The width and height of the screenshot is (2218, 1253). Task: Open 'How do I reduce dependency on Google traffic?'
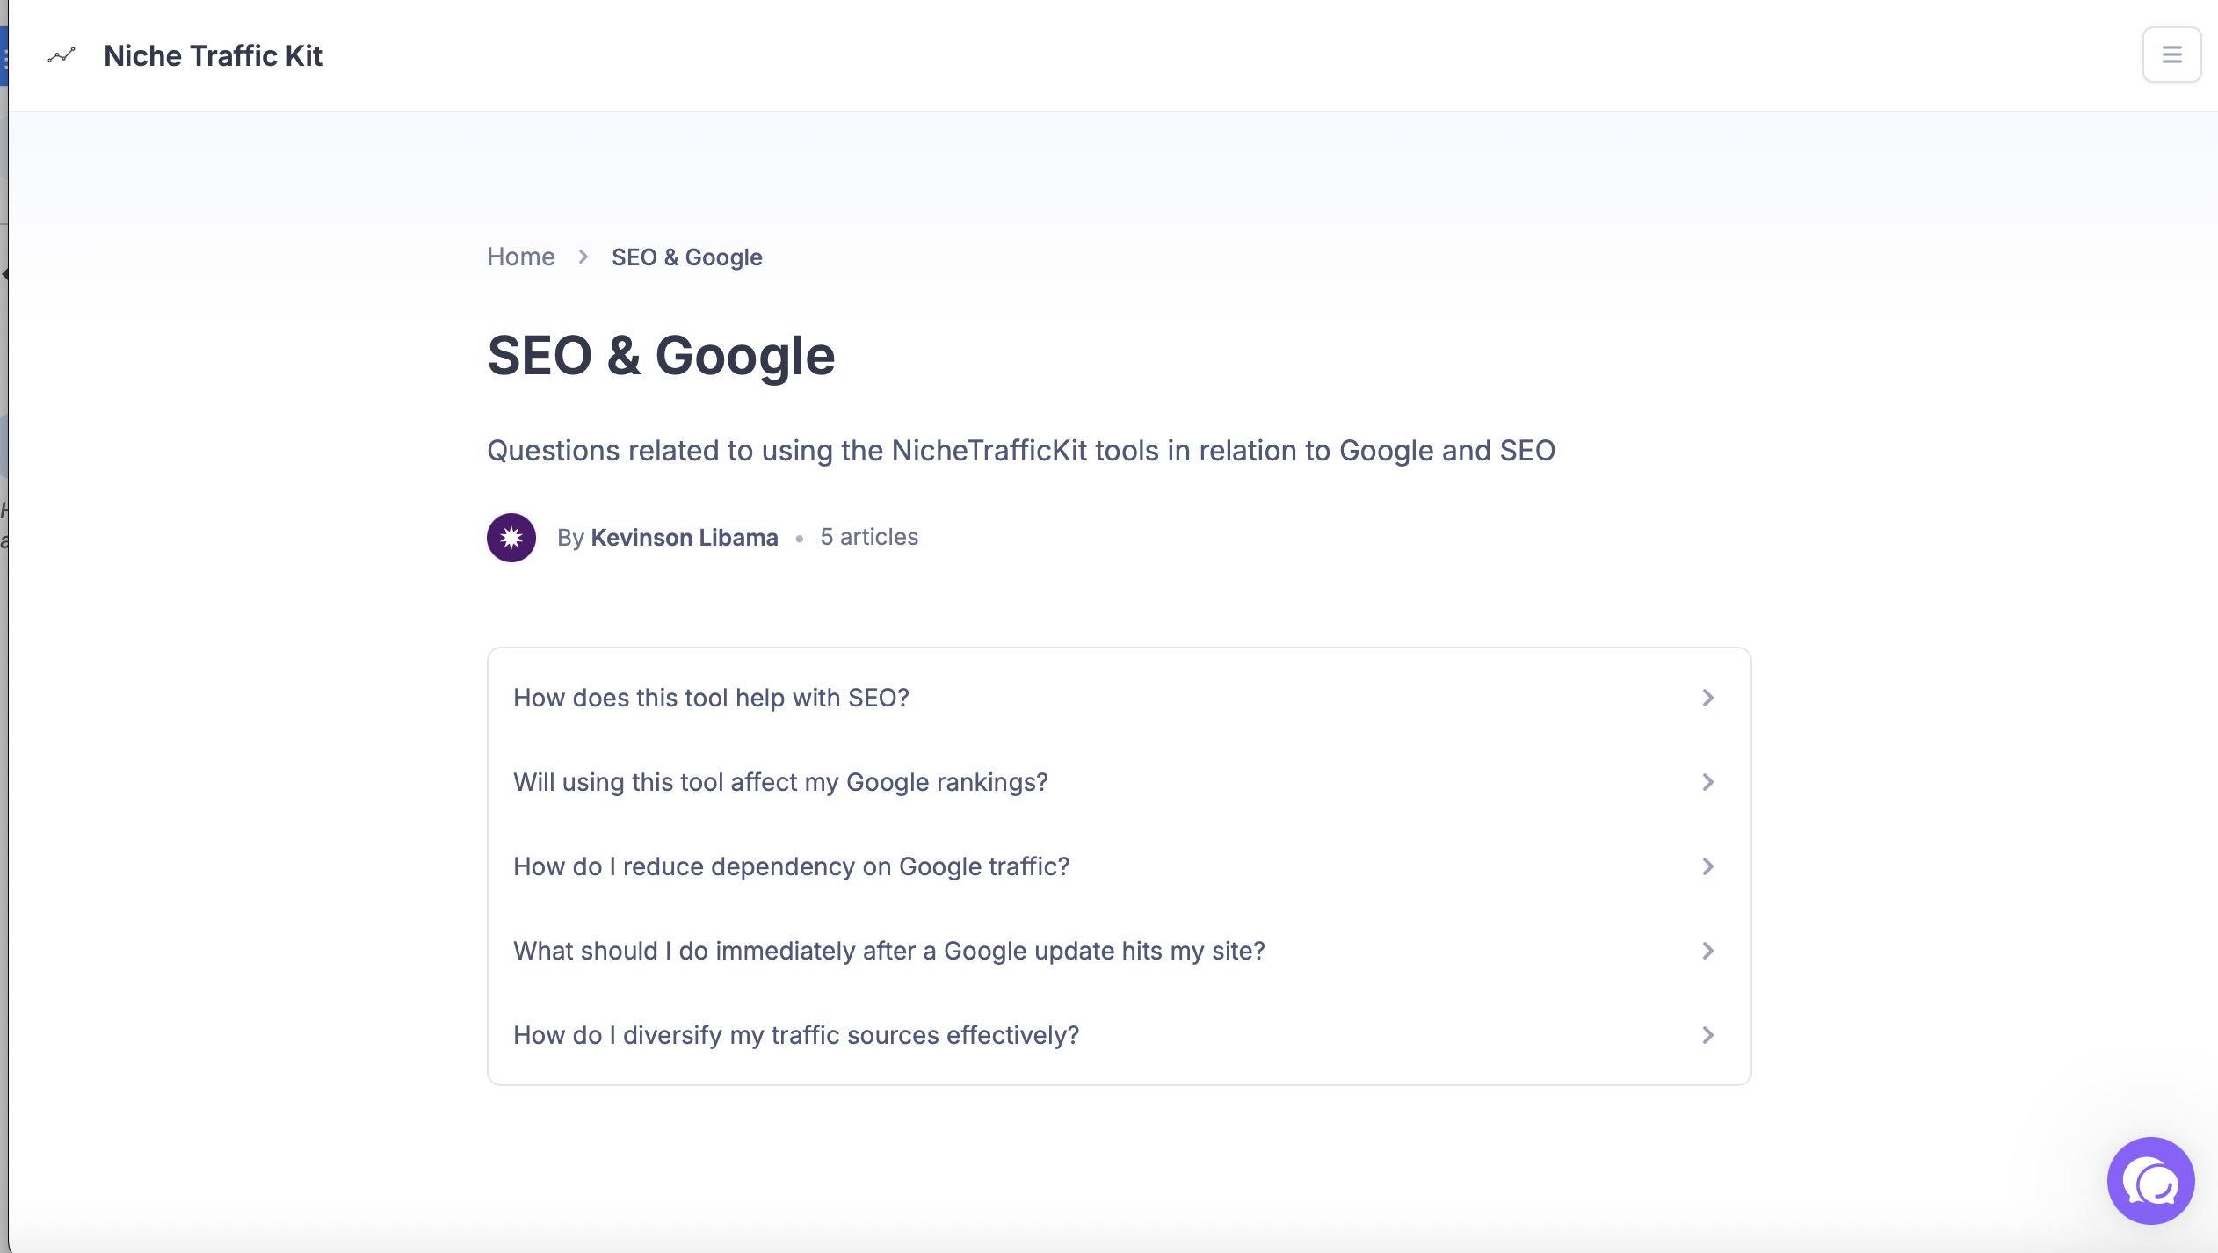click(791, 866)
